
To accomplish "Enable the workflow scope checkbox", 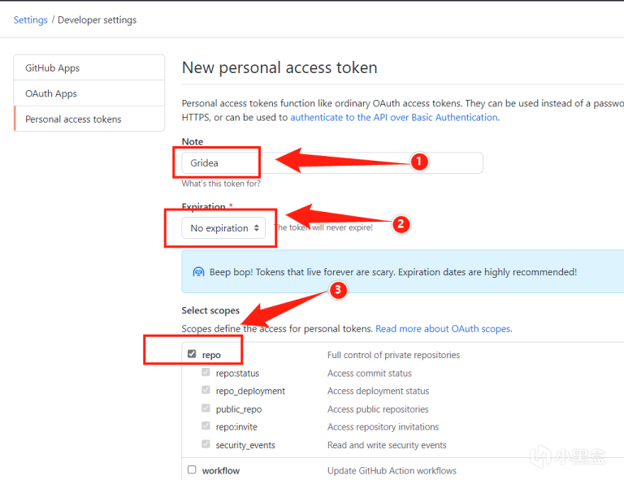I will pos(193,469).
